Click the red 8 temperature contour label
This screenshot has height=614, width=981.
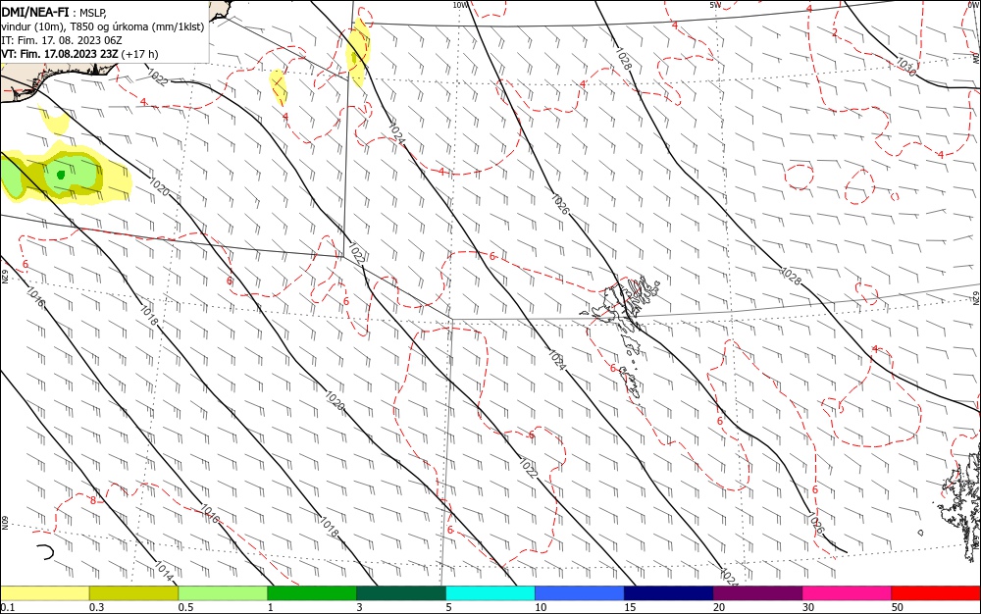(x=93, y=500)
